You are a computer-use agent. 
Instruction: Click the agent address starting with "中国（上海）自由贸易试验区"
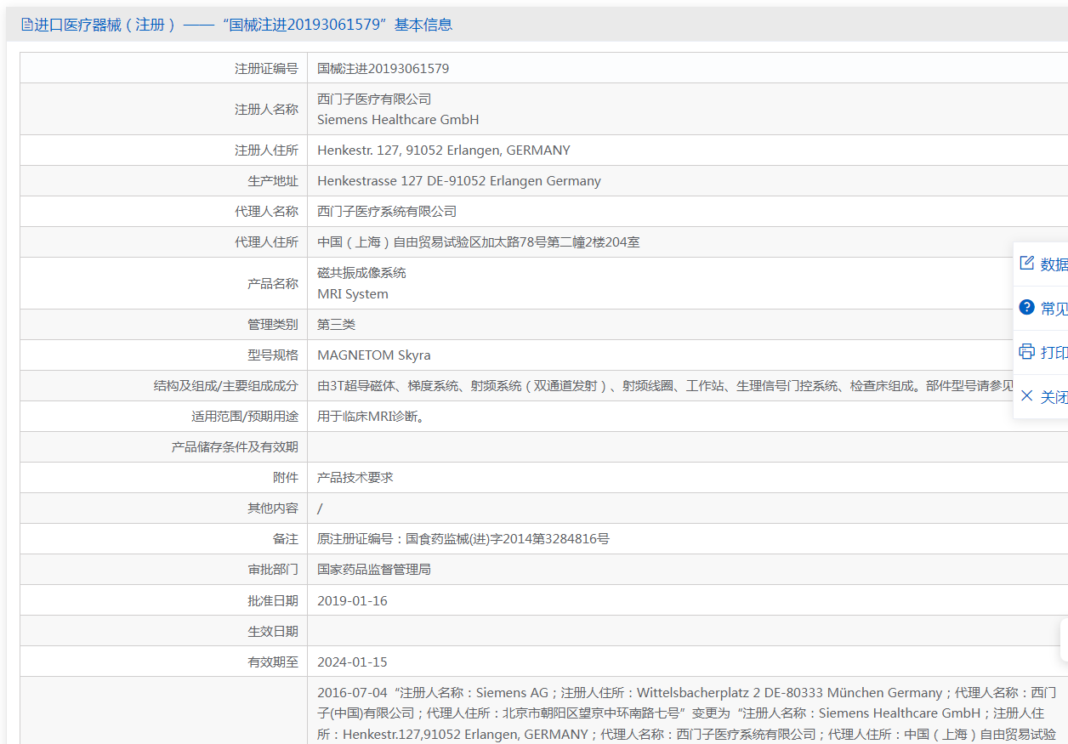(479, 241)
